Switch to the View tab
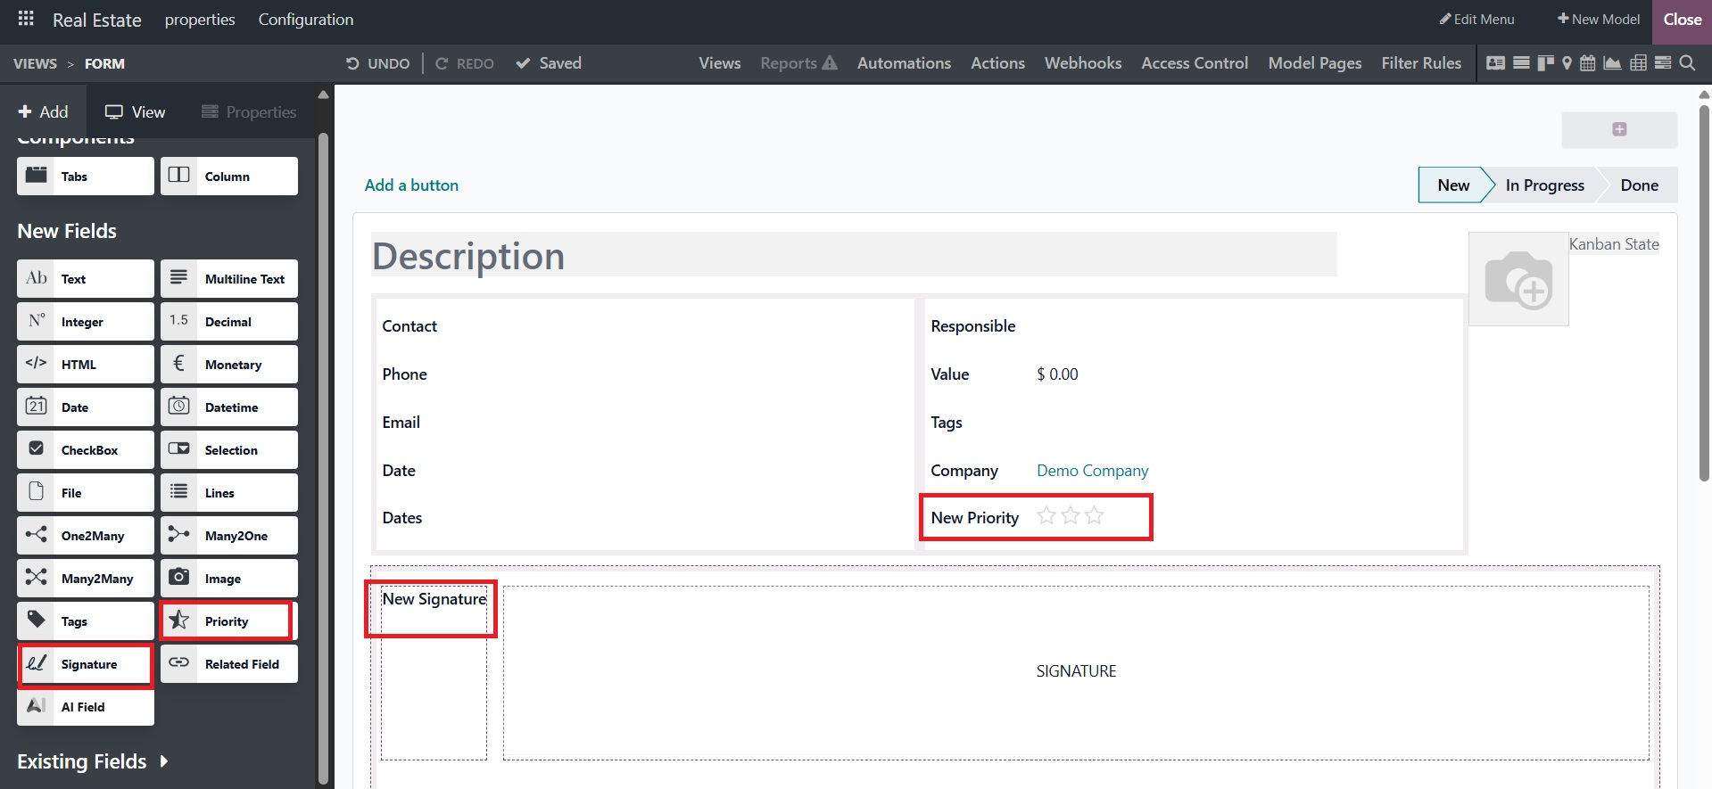Screen dimensions: 1712x789 (136, 112)
